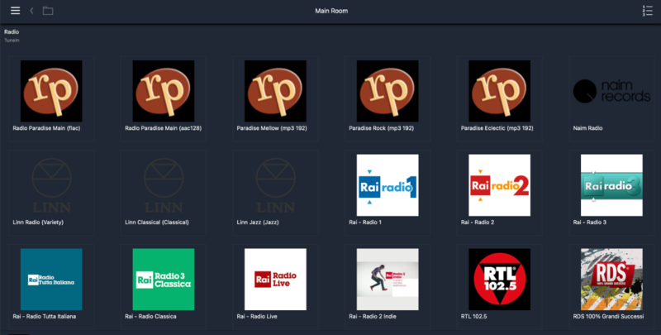661x335 pixels.
Task: Open the hamburger menu icon
Action: (x=15, y=11)
